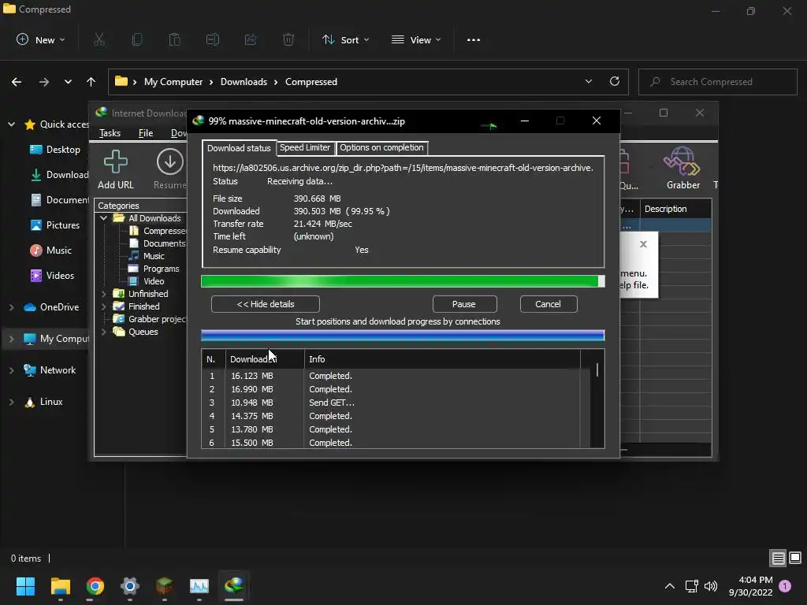Image resolution: width=807 pixels, height=605 pixels.
Task: Open the New dropdown in File Explorer
Action: [41, 39]
